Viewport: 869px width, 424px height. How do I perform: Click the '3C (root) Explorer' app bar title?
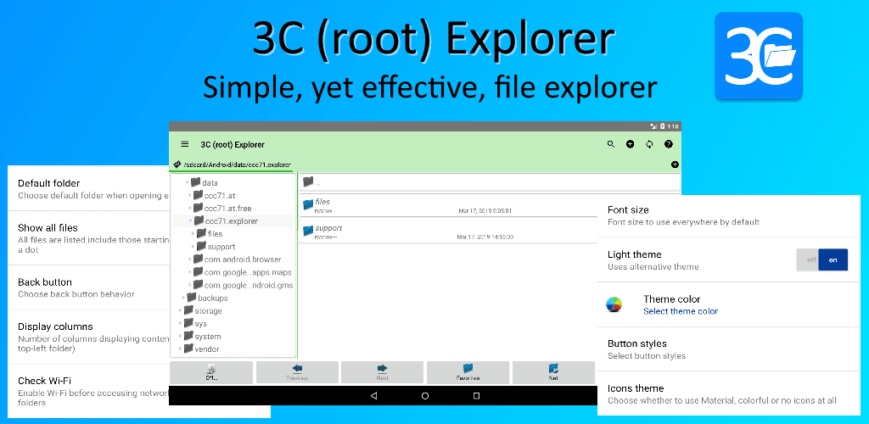pyautogui.click(x=233, y=144)
